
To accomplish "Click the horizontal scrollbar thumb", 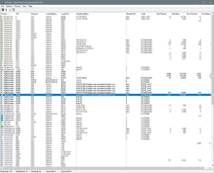I will (103, 168).
